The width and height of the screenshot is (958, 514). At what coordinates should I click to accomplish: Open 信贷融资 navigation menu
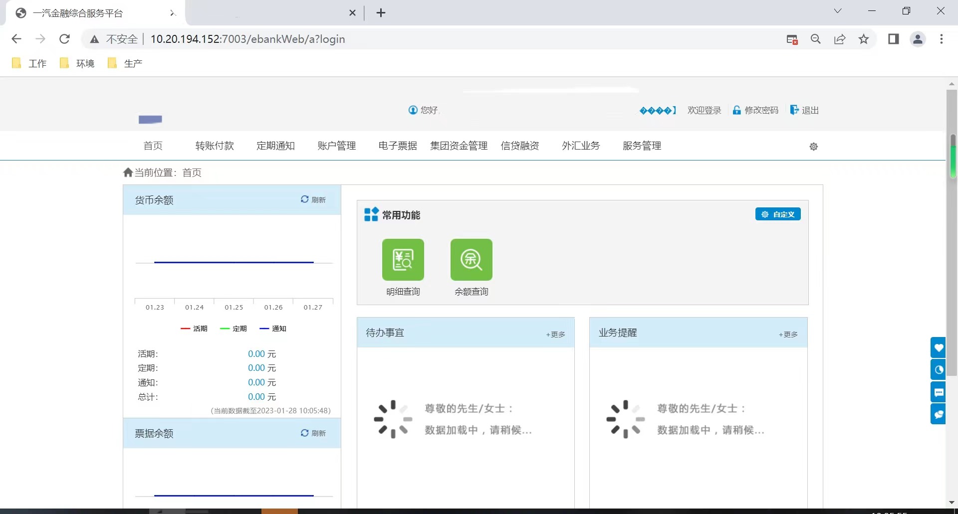tap(520, 146)
